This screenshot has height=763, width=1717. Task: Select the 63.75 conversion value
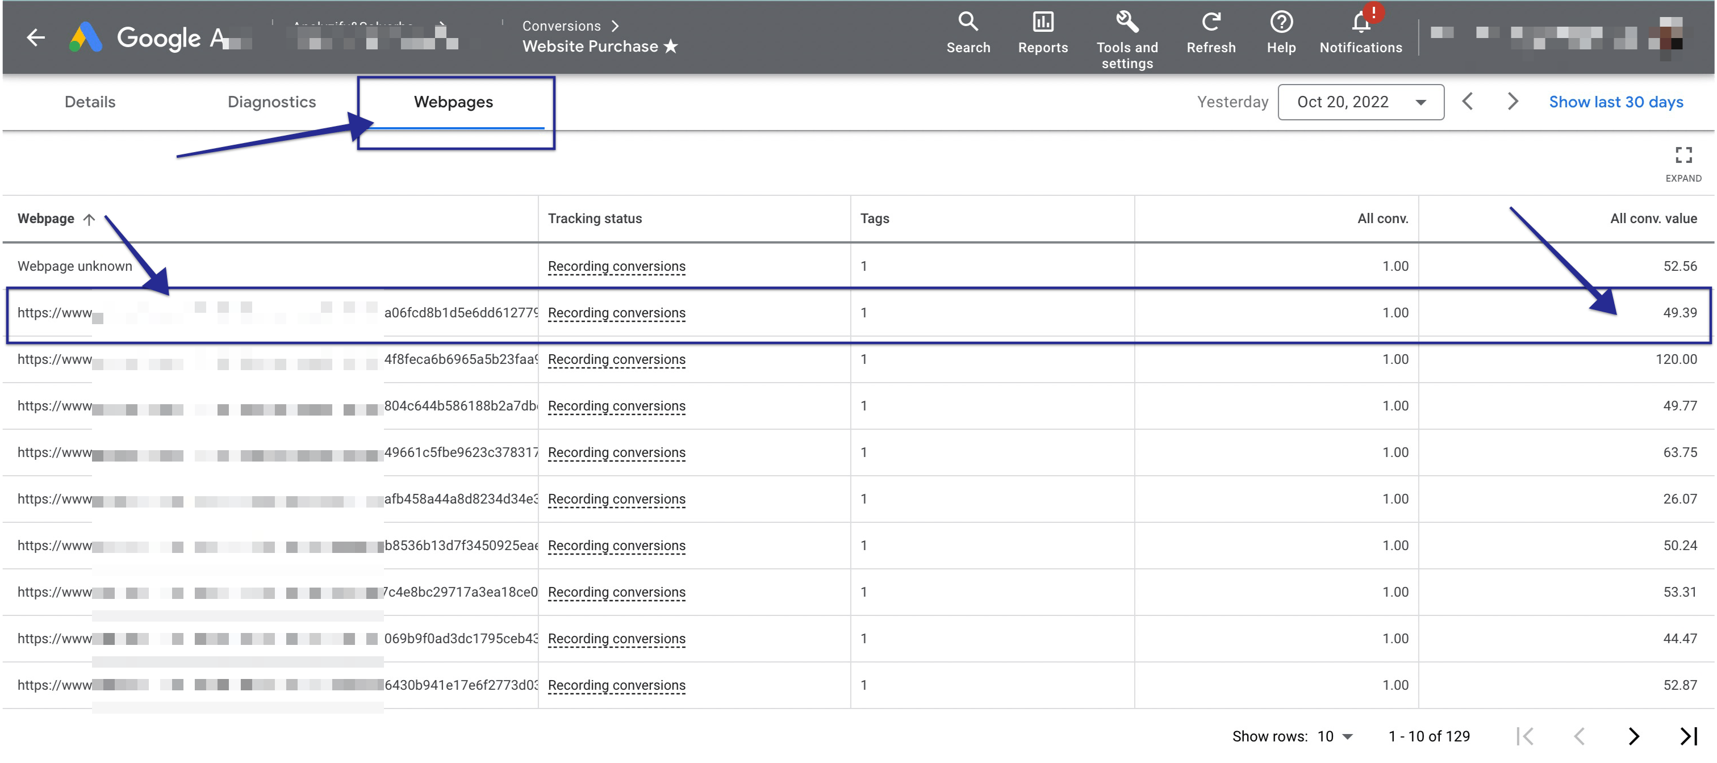1680,452
